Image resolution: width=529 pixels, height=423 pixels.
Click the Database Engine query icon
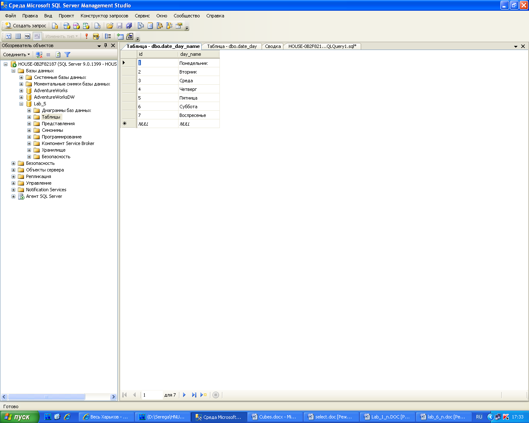pyautogui.click(x=55, y=26)
